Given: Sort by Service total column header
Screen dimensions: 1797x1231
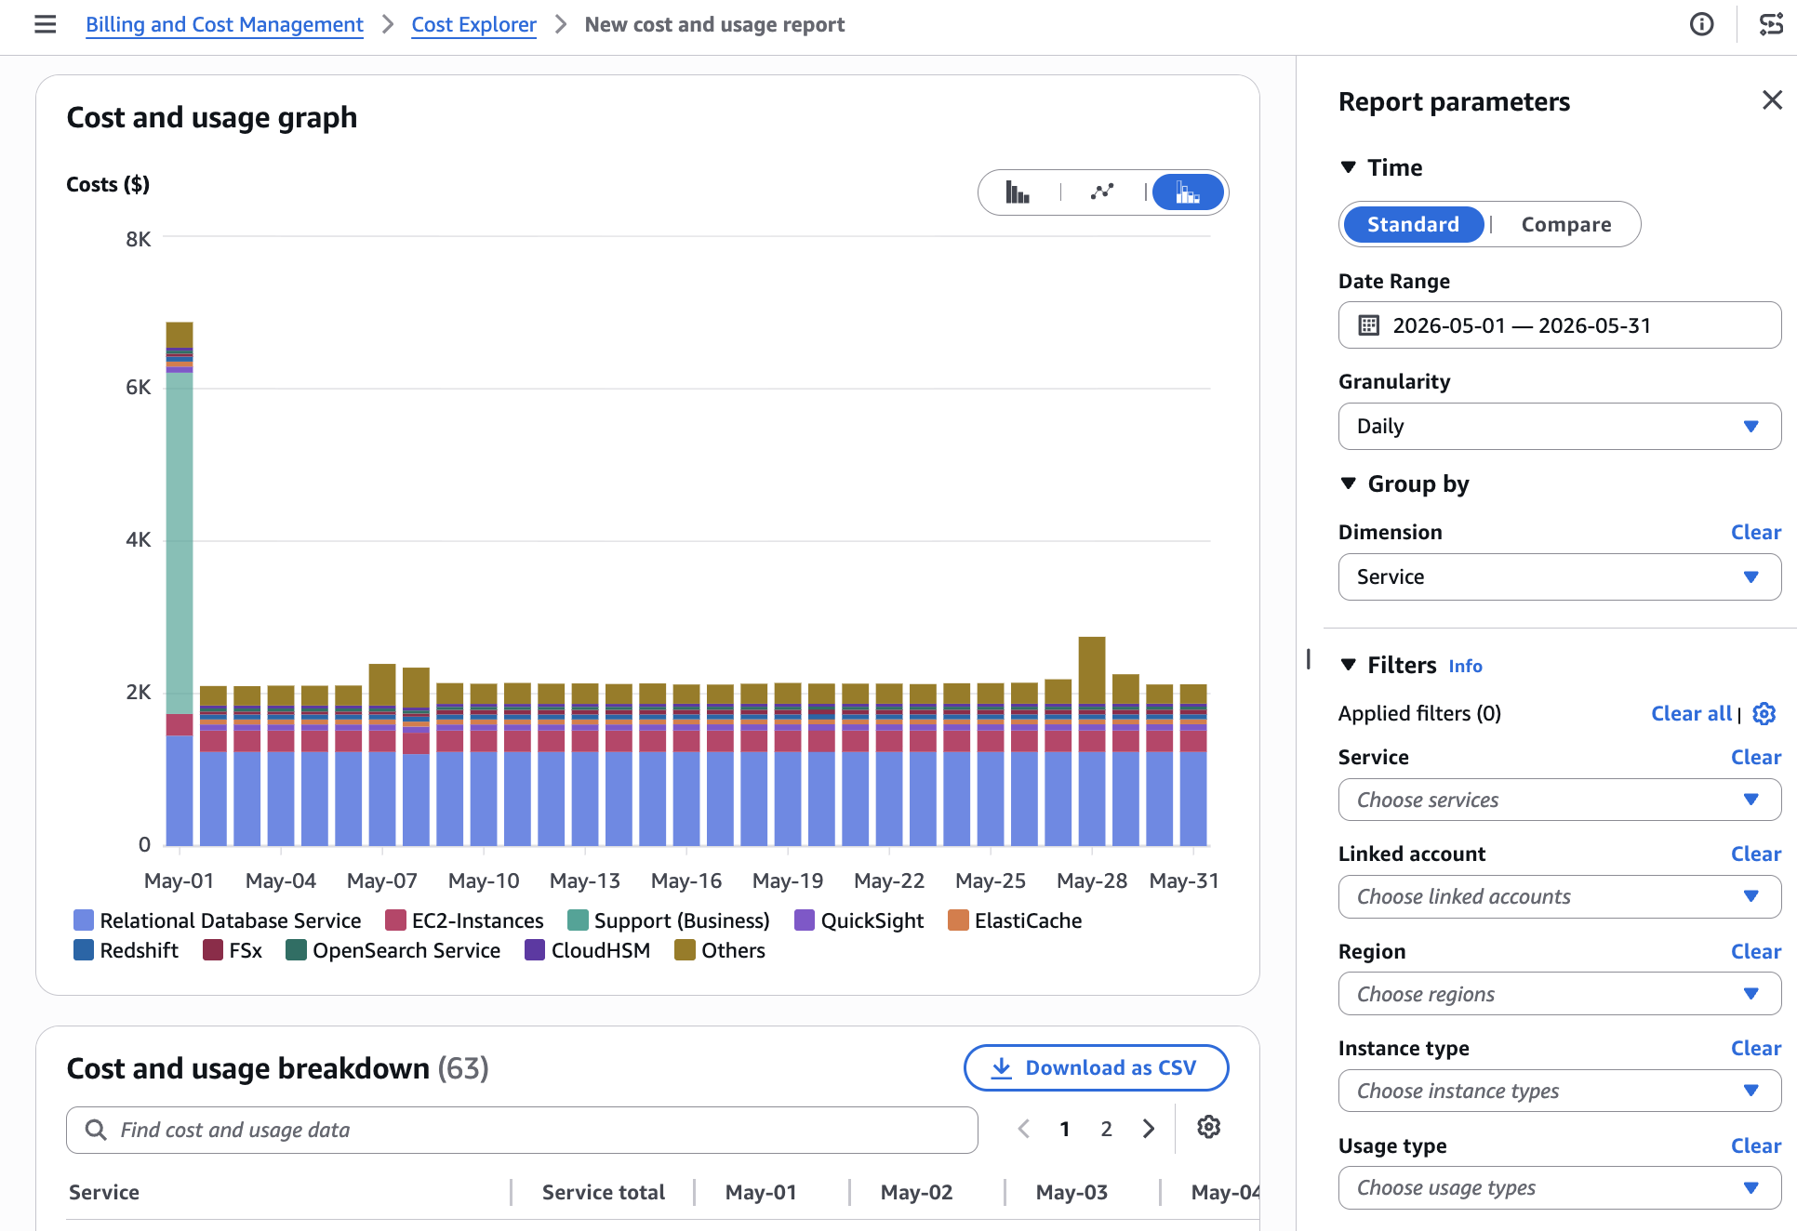Looking at the screenshot, I should click(603, 1192).
